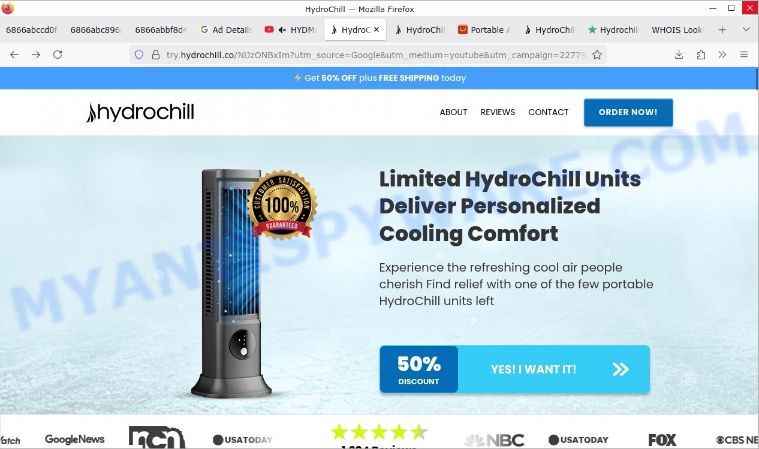The height and width of the screenshot is (449, 759).
Task: Click the YES! I WANT IT! button
Action: (514, 369)
